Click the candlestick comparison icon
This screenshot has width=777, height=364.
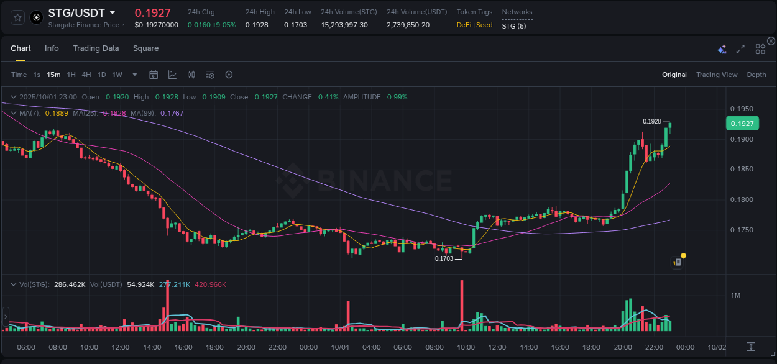point(191,75)
